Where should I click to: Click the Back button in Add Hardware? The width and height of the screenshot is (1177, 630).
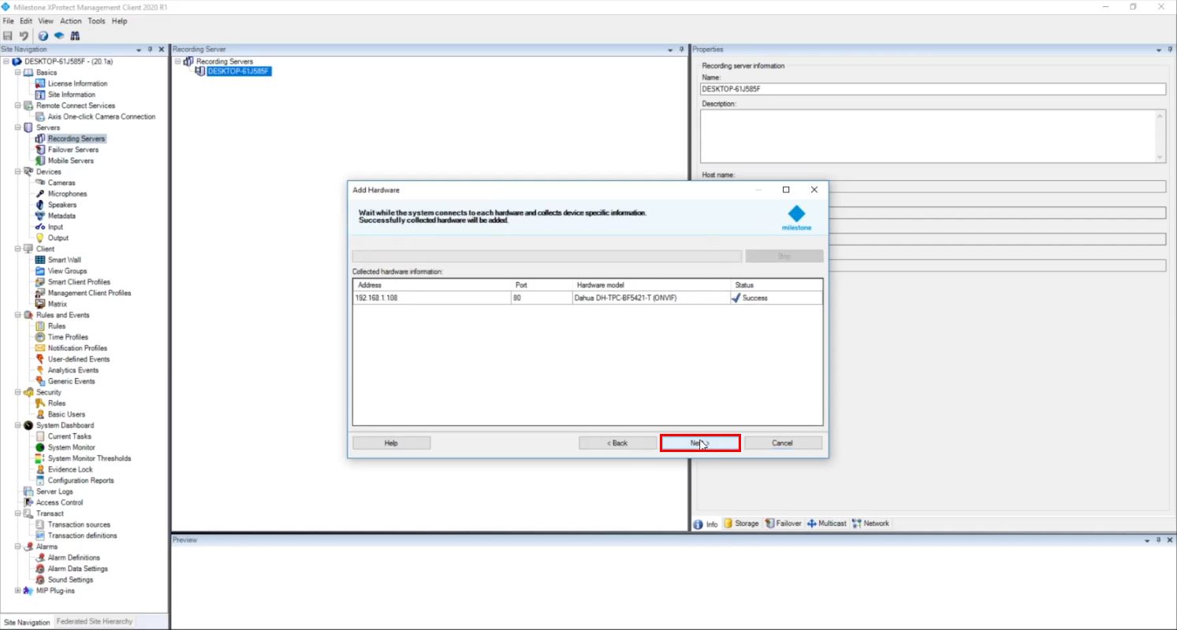pos(617,443)
